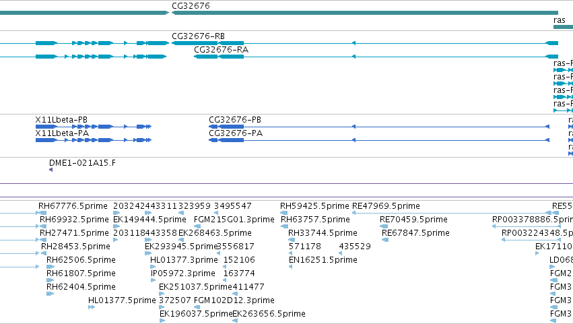Select EST FGM102D12.3prime
Screen dimensions: 573x324
click(234, 300)
